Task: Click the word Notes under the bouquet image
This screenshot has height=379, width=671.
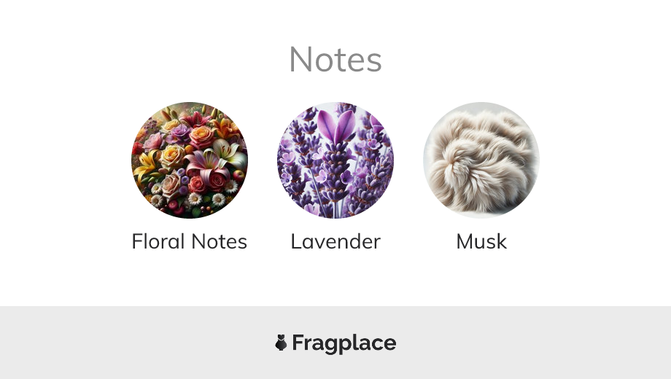Action: tap(219, 241)
